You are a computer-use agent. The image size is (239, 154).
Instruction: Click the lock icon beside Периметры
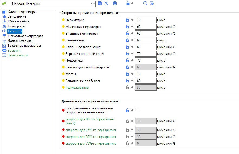(127, 20)
